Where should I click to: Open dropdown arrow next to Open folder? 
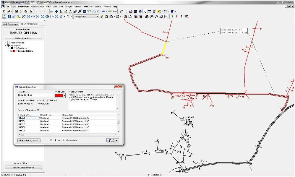[12, 11]
